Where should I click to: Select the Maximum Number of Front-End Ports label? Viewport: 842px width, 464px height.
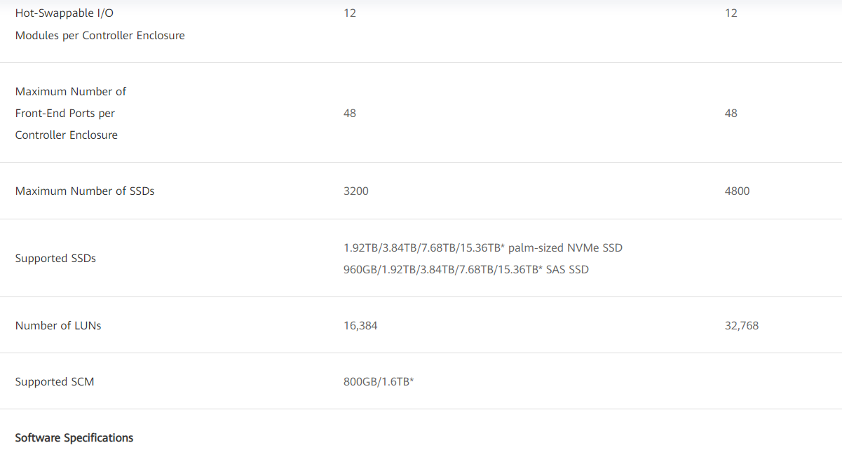pos(71,91)
